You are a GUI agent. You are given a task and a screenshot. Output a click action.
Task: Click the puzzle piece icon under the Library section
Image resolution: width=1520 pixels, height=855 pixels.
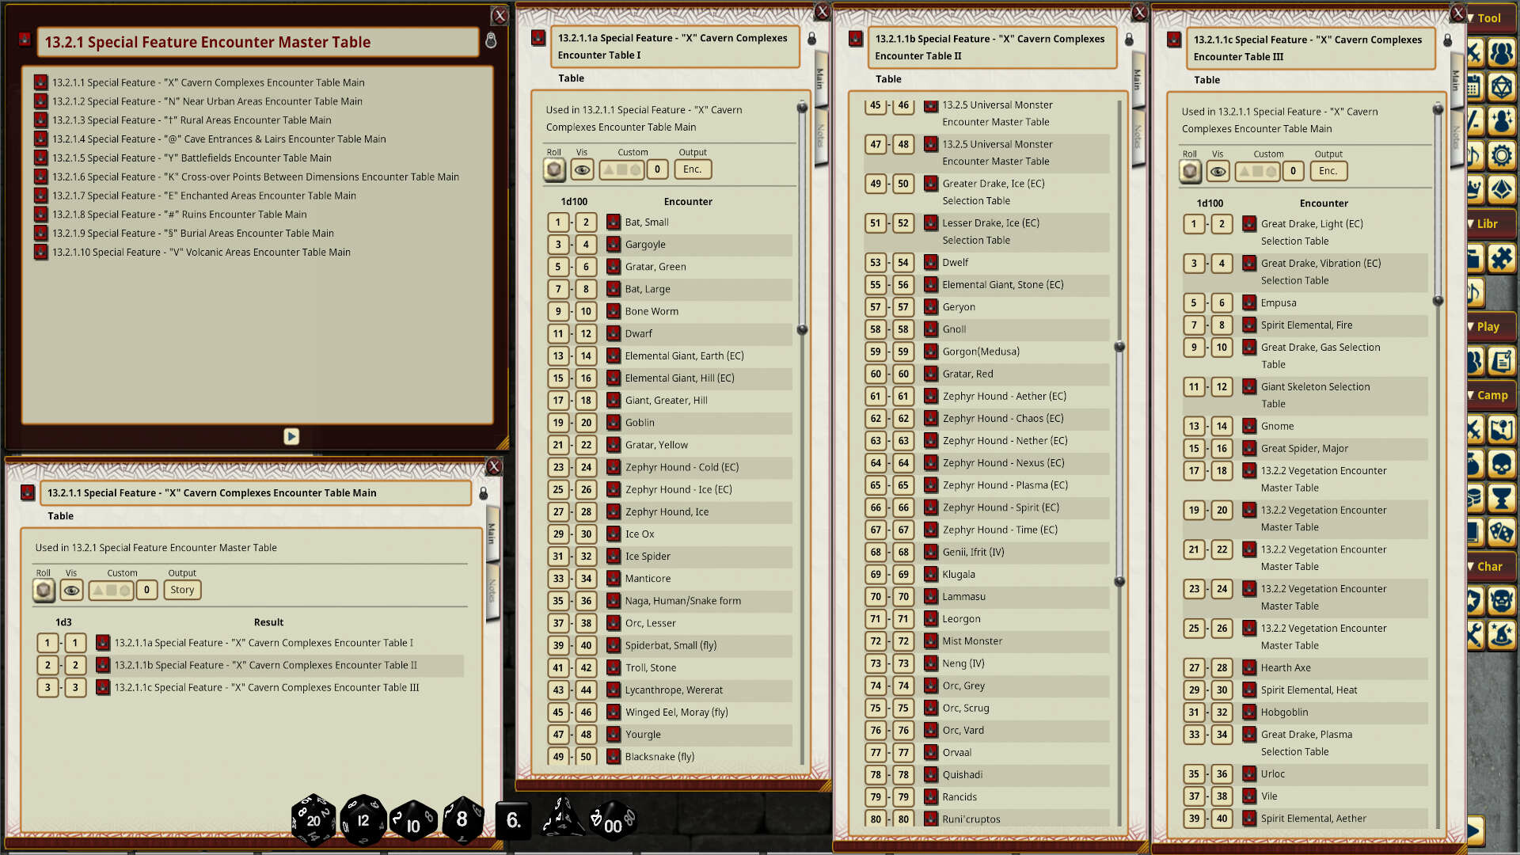tap(1503, 257)
